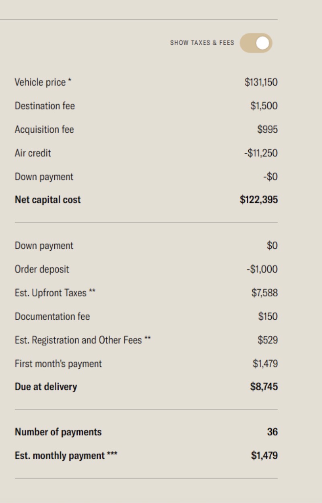Select the -$11,250 air credit amount

(261, 153)
